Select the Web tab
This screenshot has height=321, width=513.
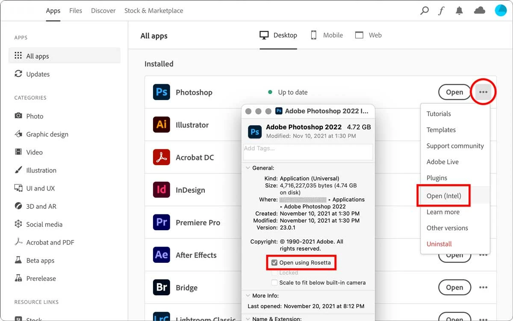point(368,35)
